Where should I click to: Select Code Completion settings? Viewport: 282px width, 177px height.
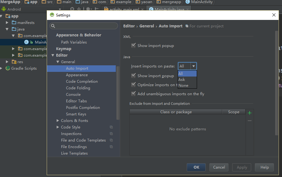coord(82,82)
